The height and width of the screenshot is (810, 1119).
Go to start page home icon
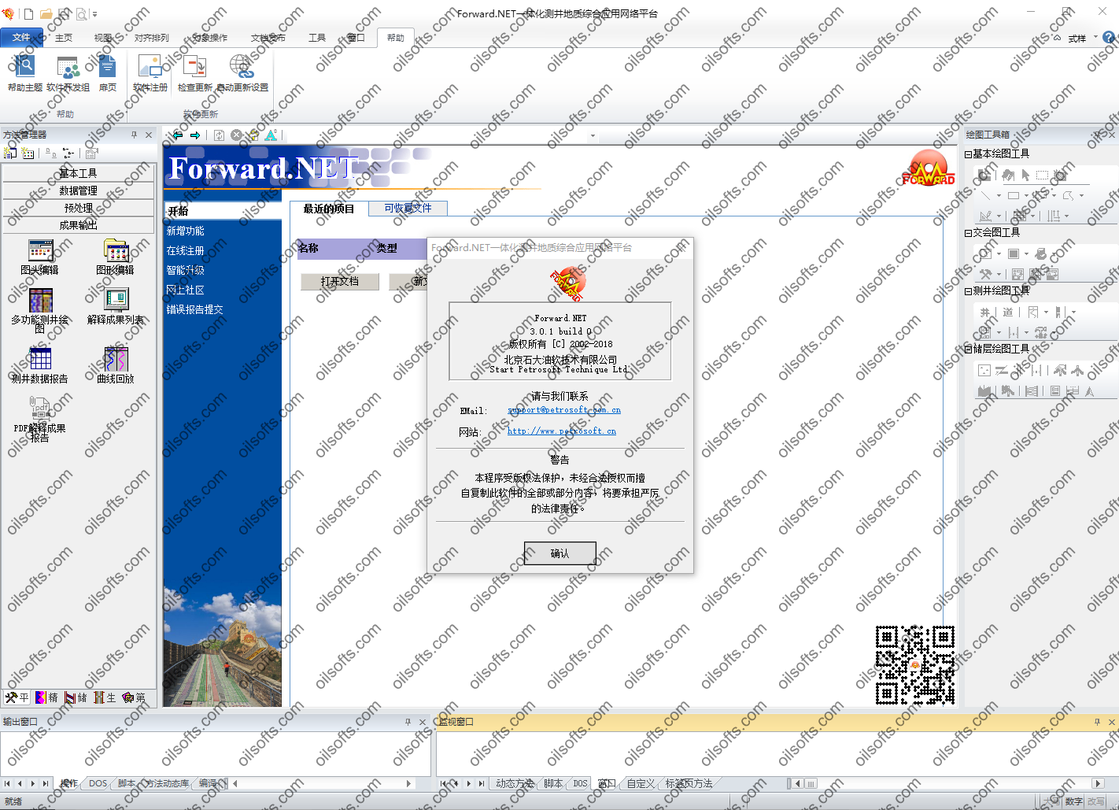(253, 135)
